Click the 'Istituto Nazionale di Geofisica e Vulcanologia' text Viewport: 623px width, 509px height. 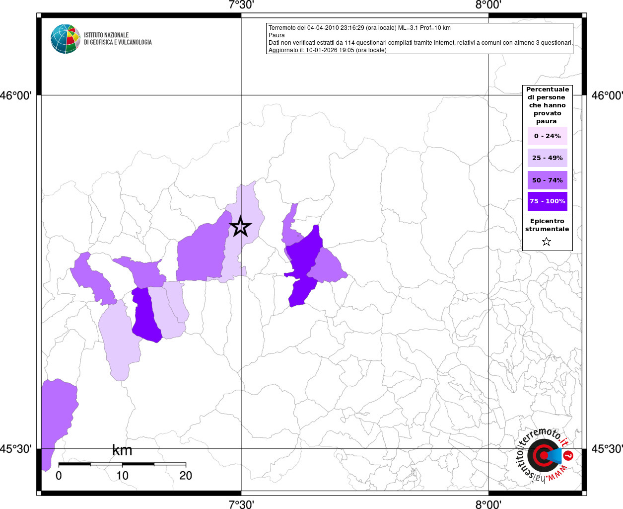[x=118, y=39]
